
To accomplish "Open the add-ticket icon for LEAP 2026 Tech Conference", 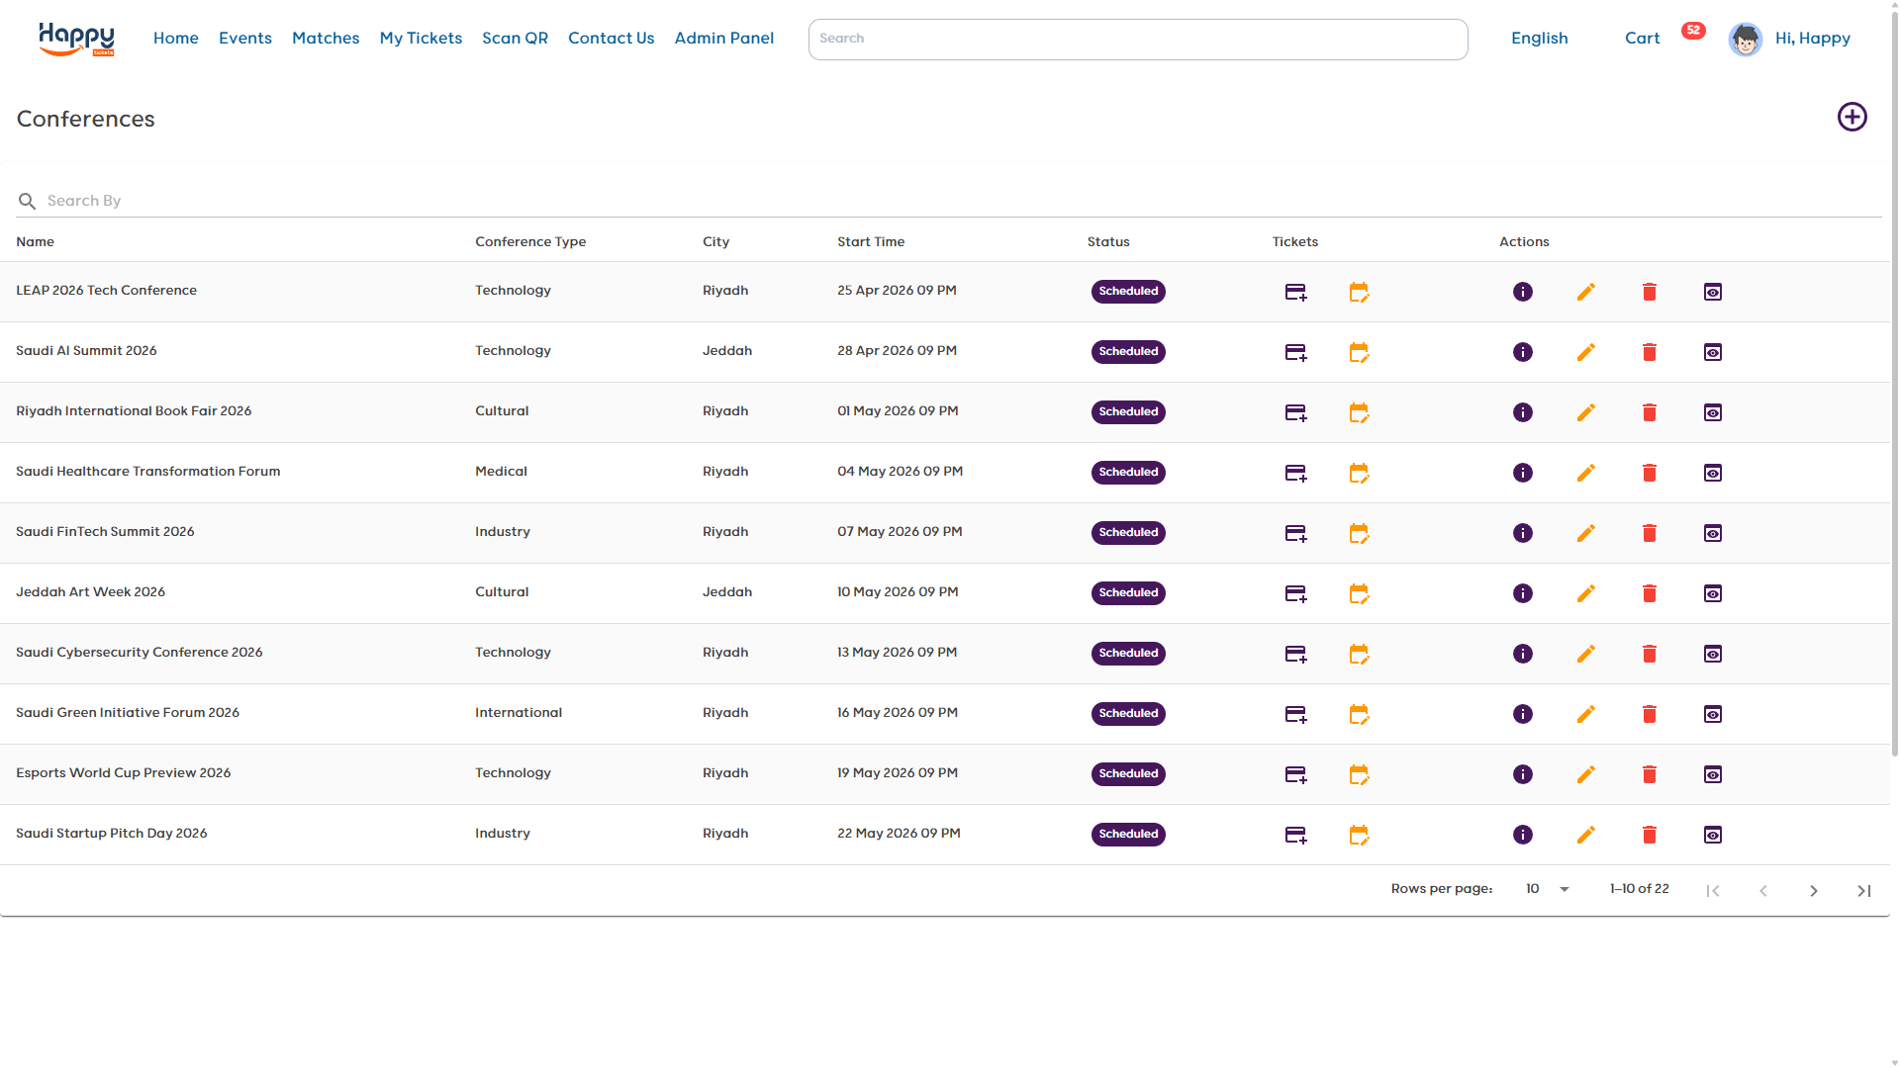I will (x=1295, y=292).
